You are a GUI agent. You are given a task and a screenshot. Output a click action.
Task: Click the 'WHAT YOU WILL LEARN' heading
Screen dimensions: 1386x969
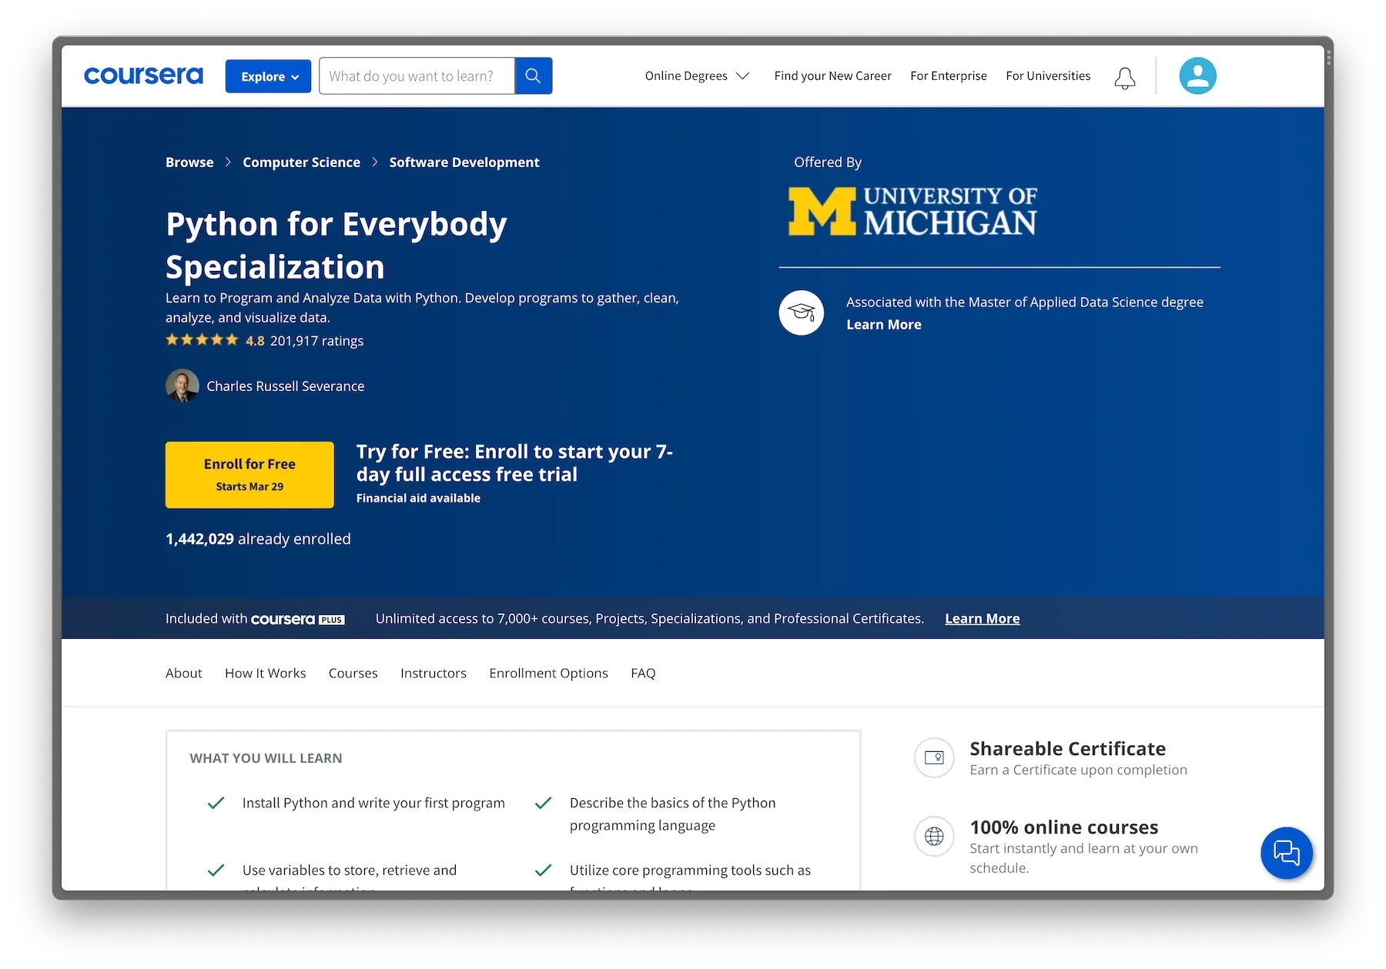tap(266, 758)
